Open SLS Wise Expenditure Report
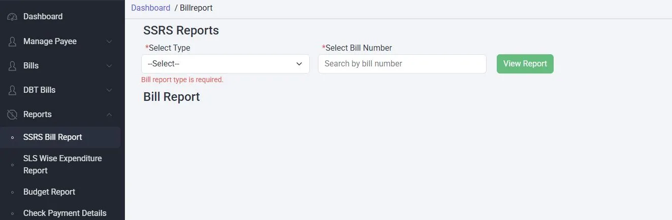Viewport: 672px width, 220px height. pos(62,164)
